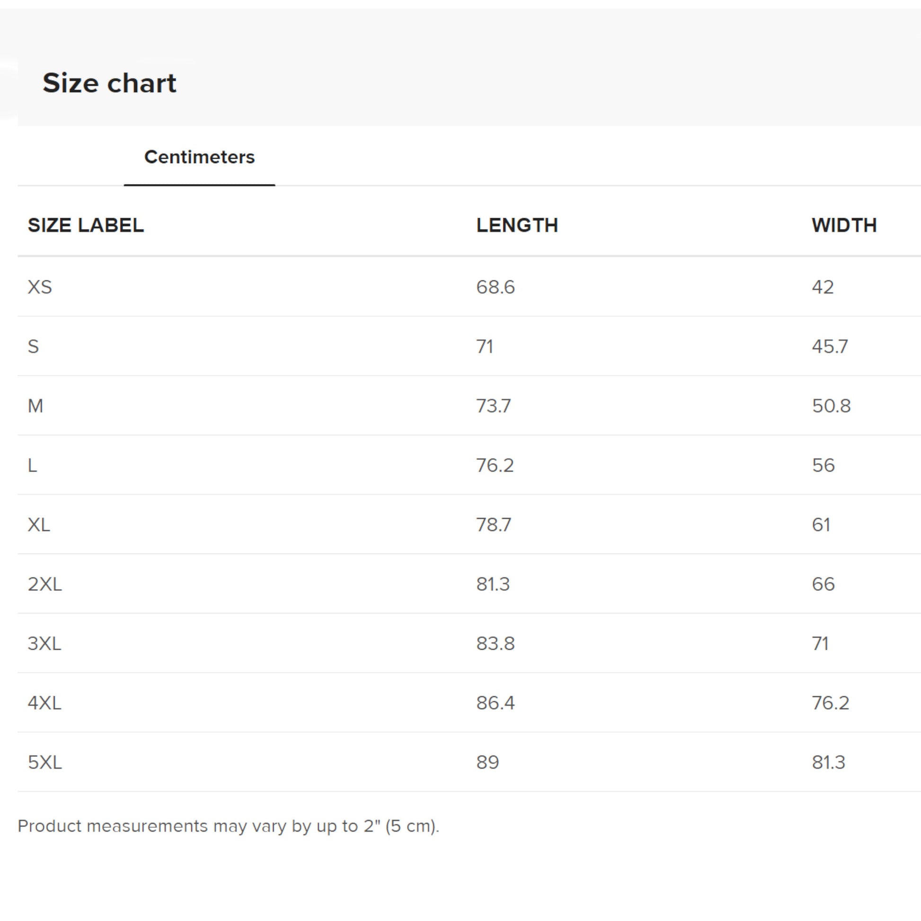Select the XS size label
This screenshot has width=921, height=921.
(40, 287)
